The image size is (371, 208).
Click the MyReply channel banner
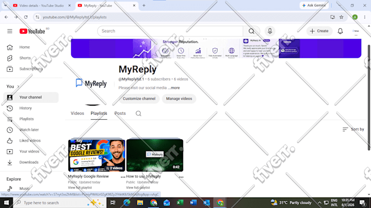coord(216,48)
